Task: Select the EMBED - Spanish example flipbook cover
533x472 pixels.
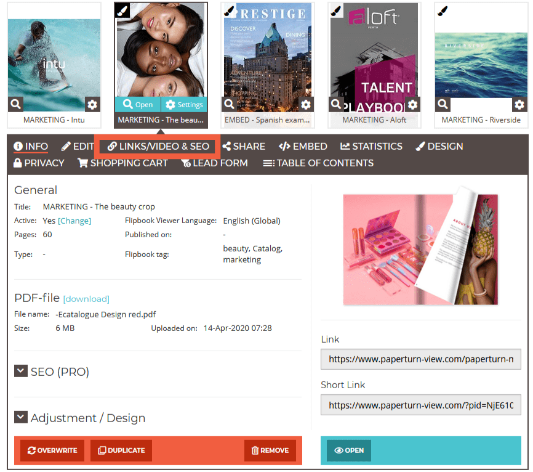Action: [x=268, y=57]
